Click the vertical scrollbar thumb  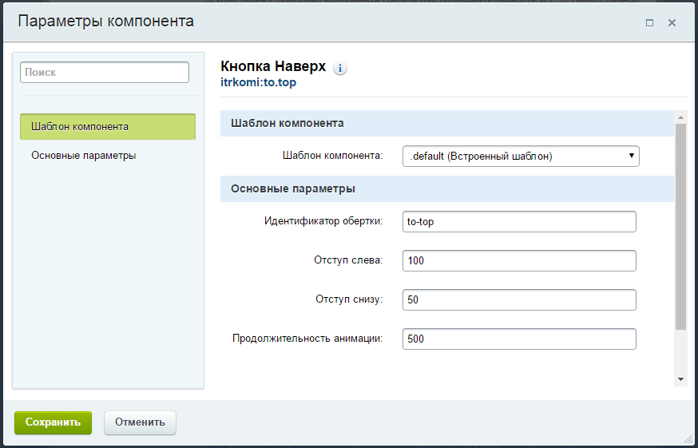point(680,227)
